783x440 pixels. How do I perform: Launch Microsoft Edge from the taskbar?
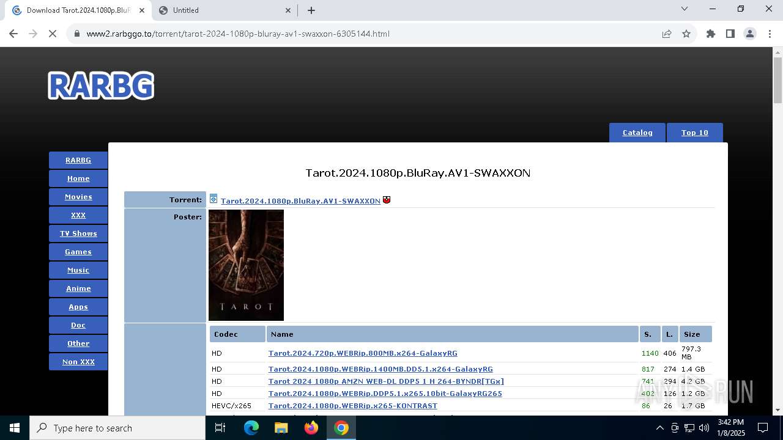click(251, 428)
